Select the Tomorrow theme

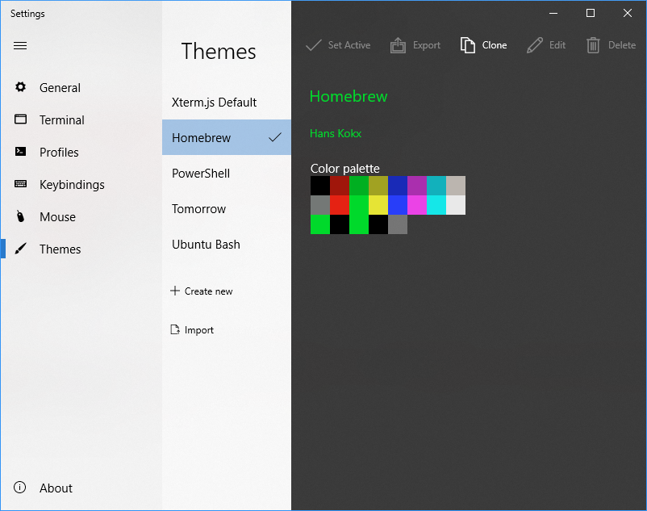coord(227,208)
